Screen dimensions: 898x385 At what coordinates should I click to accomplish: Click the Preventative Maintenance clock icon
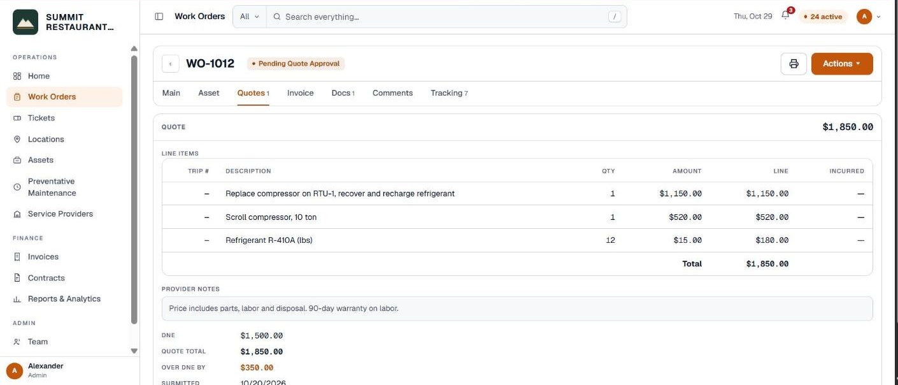pyautogui.click(x=17, y=187)
